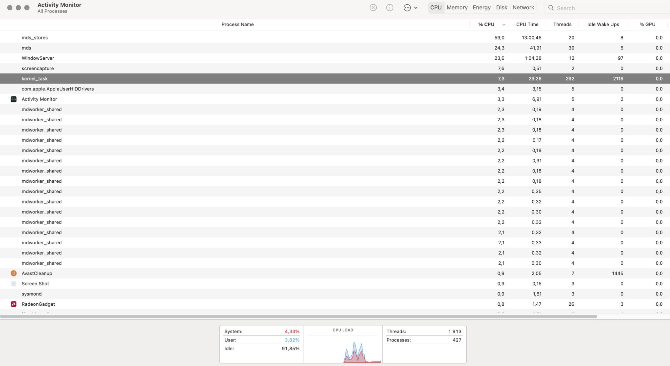Image resolution: width=670 pixels, height=366 pixels.
Task: Expand the chevron beside the ellipsis button
Action: point(416,8)
